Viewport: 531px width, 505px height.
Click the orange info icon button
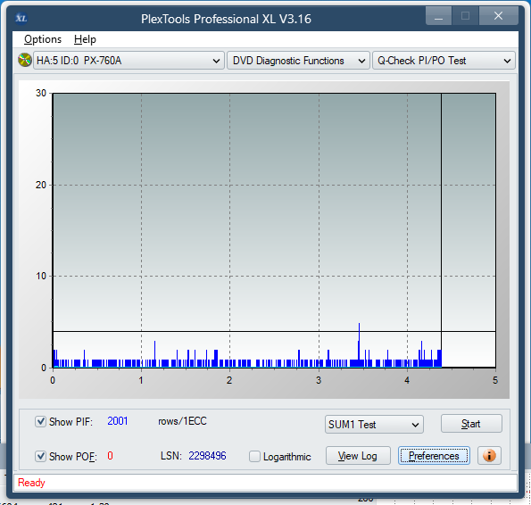coord(489,456)
